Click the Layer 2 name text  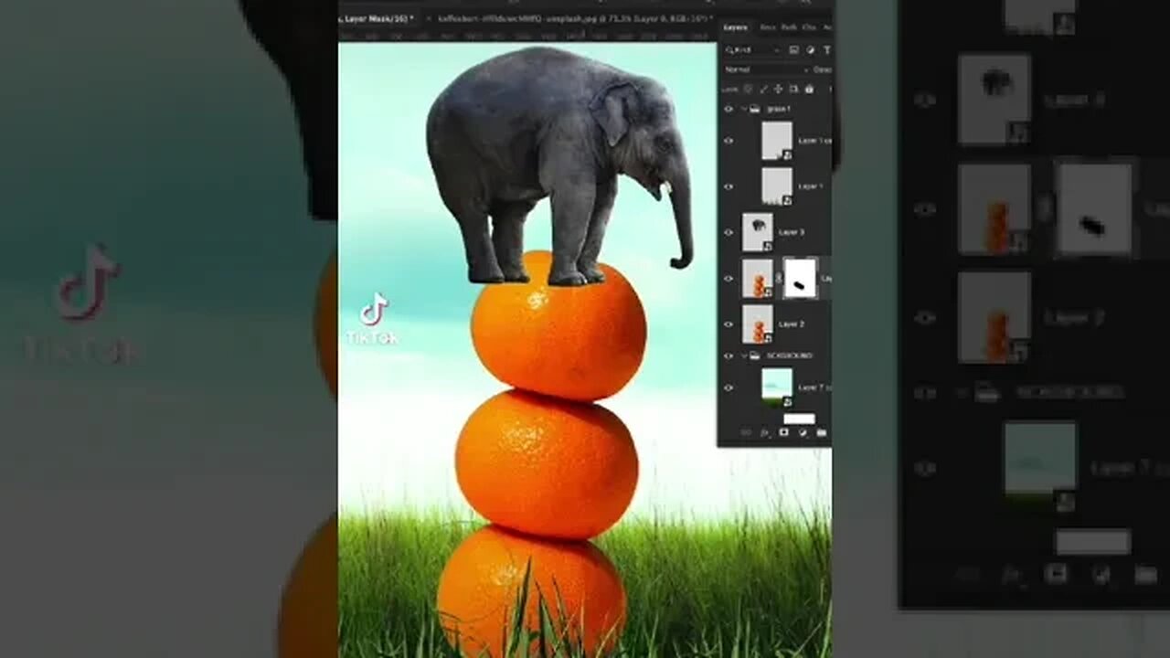(792, 324)
